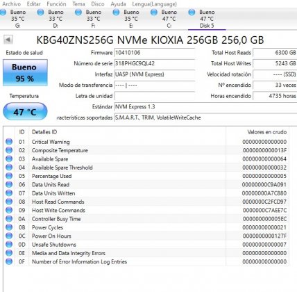Open the Disco menu

pyautogui.click(x=98, y=4)
